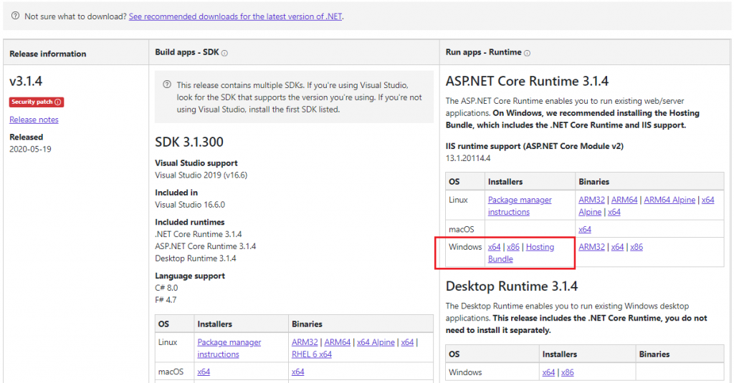Image resolution: width=734 pixels, height=383 pixels.
Task: Download ASP.NET Core Linux x64 Alpine binary
Action: click(x=707, y=200)
